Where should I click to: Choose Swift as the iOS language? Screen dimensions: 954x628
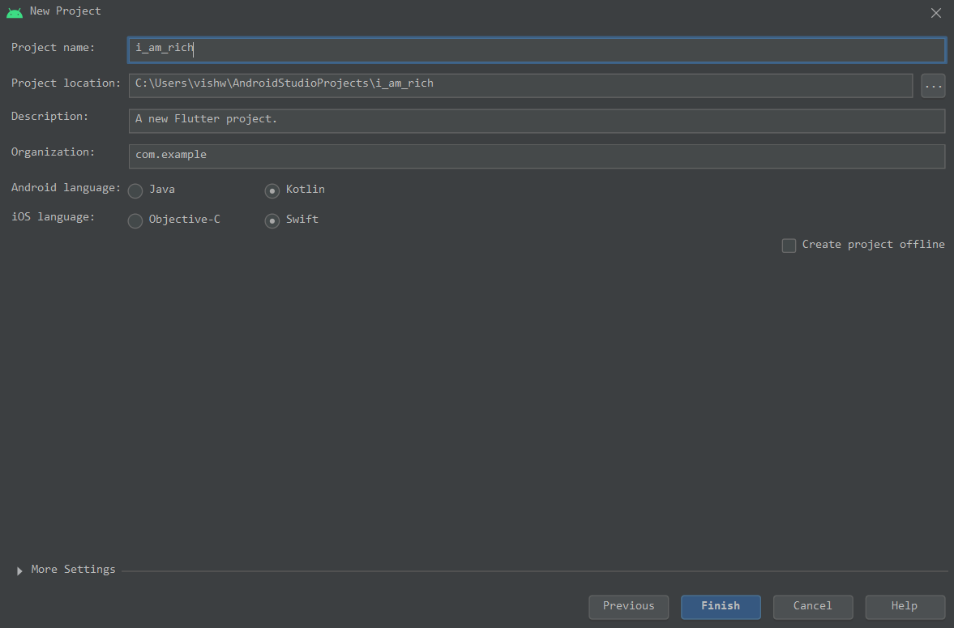tap(272, 220)
